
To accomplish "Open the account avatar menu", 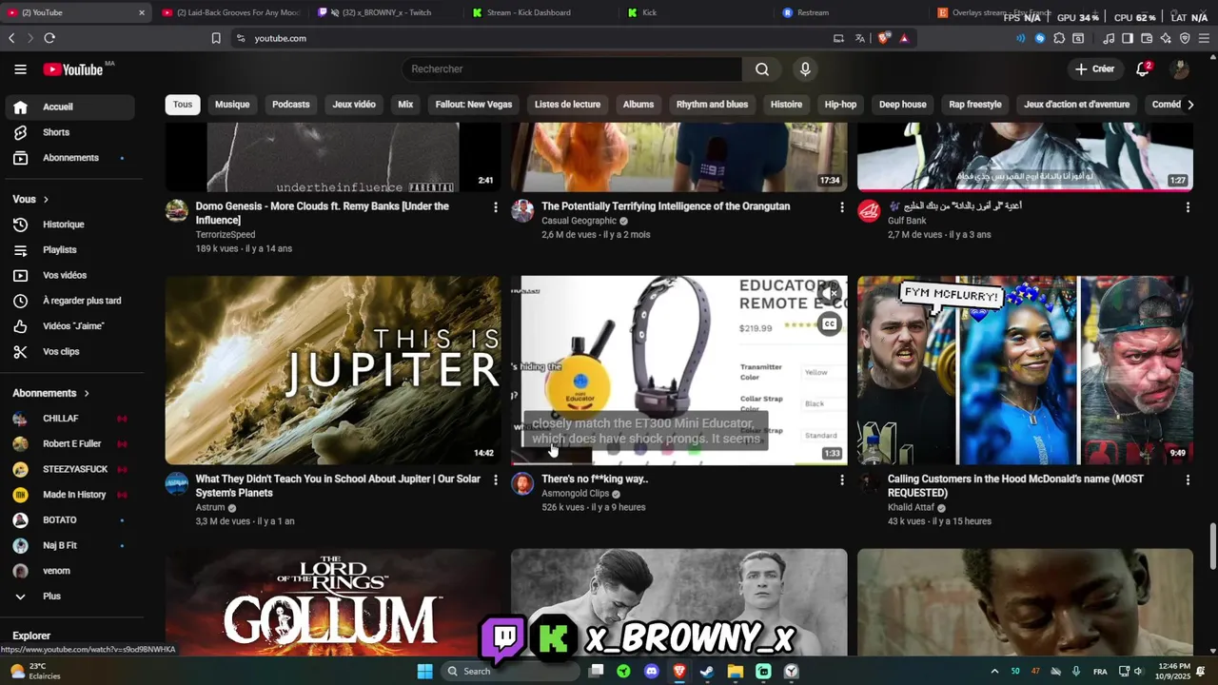I will [1180, 69].
